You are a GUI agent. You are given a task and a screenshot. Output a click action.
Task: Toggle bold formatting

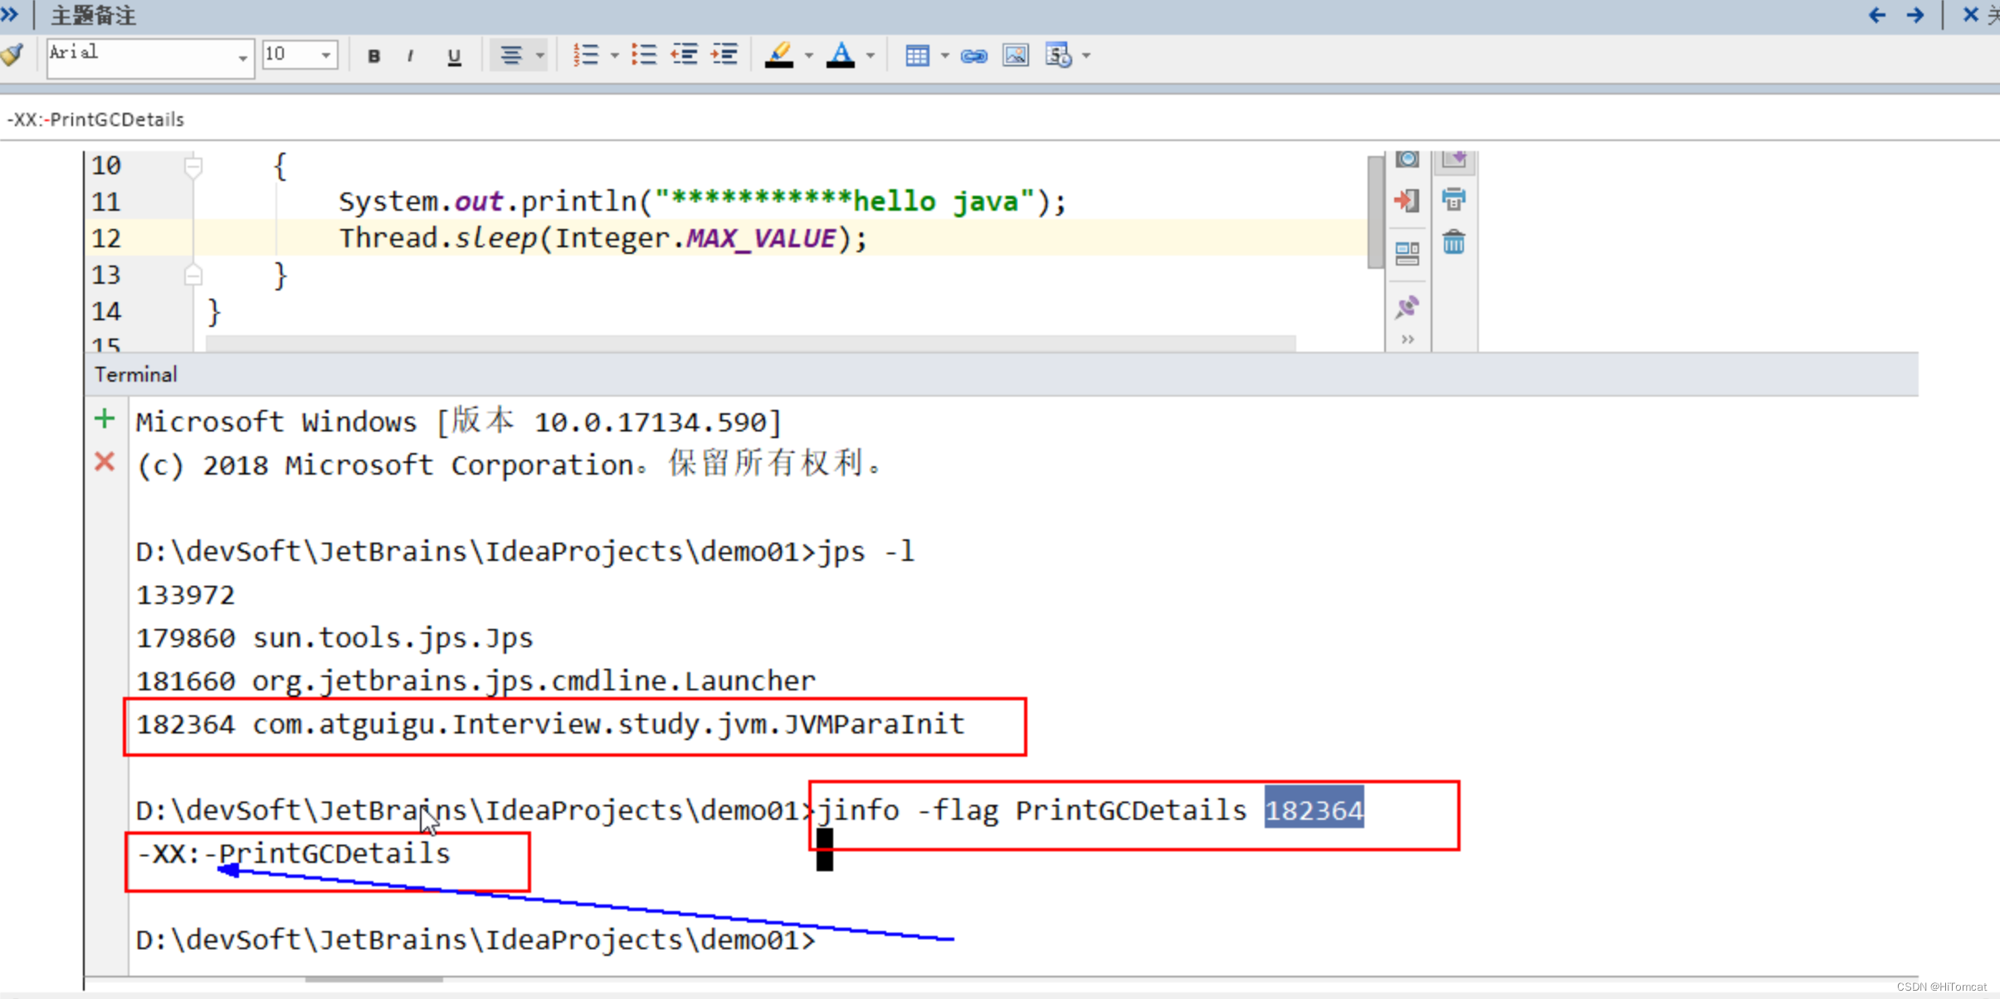(373, 56)
